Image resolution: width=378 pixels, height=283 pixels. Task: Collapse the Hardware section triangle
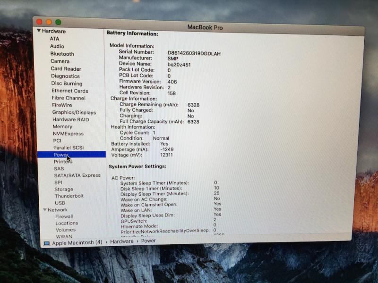39,31
